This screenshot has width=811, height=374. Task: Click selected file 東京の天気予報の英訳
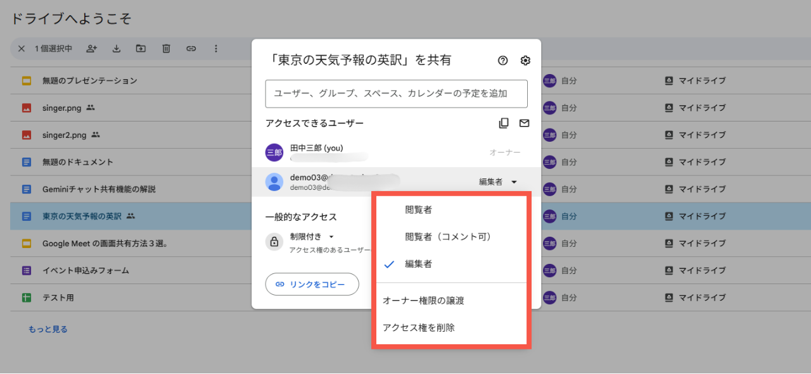(82, 216)
